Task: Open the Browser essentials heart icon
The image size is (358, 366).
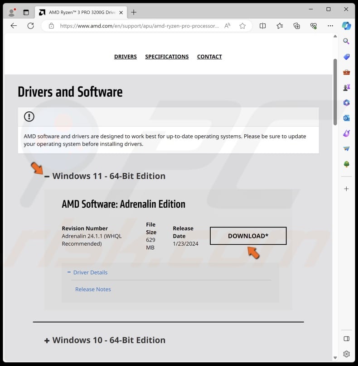Action: [314, 26]
